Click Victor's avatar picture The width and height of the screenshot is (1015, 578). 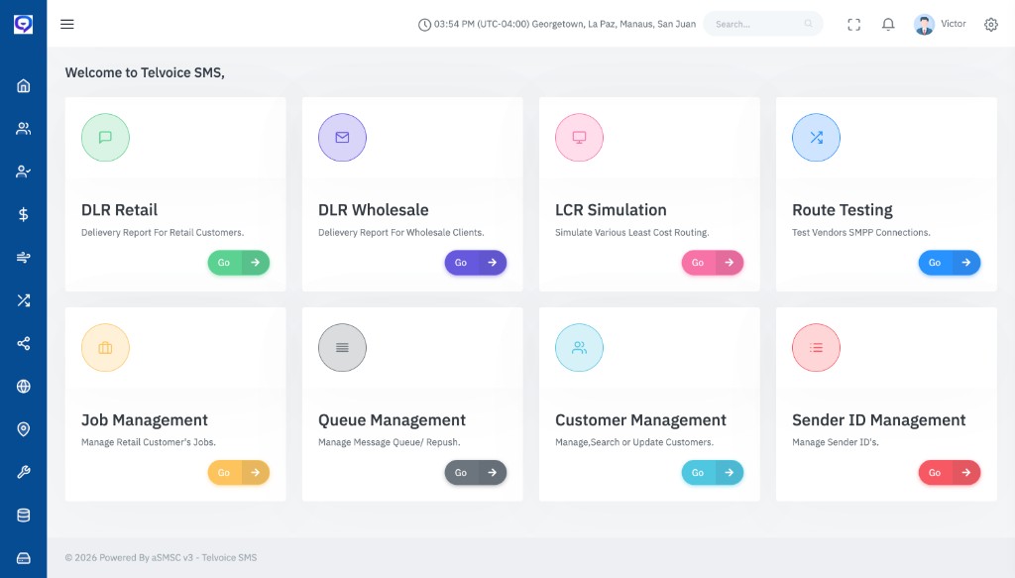[x=924, y=25]
